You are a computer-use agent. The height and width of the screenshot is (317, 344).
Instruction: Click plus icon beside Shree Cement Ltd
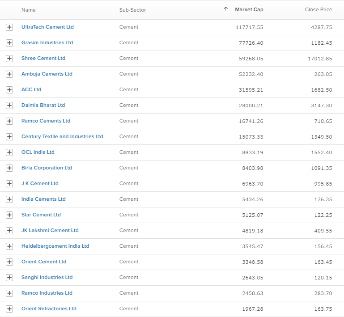[9, 59]
